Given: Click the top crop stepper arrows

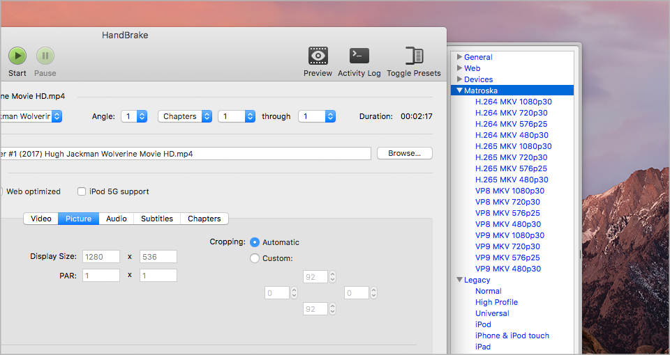Looking at the screenshot, I should click(332, 277).
